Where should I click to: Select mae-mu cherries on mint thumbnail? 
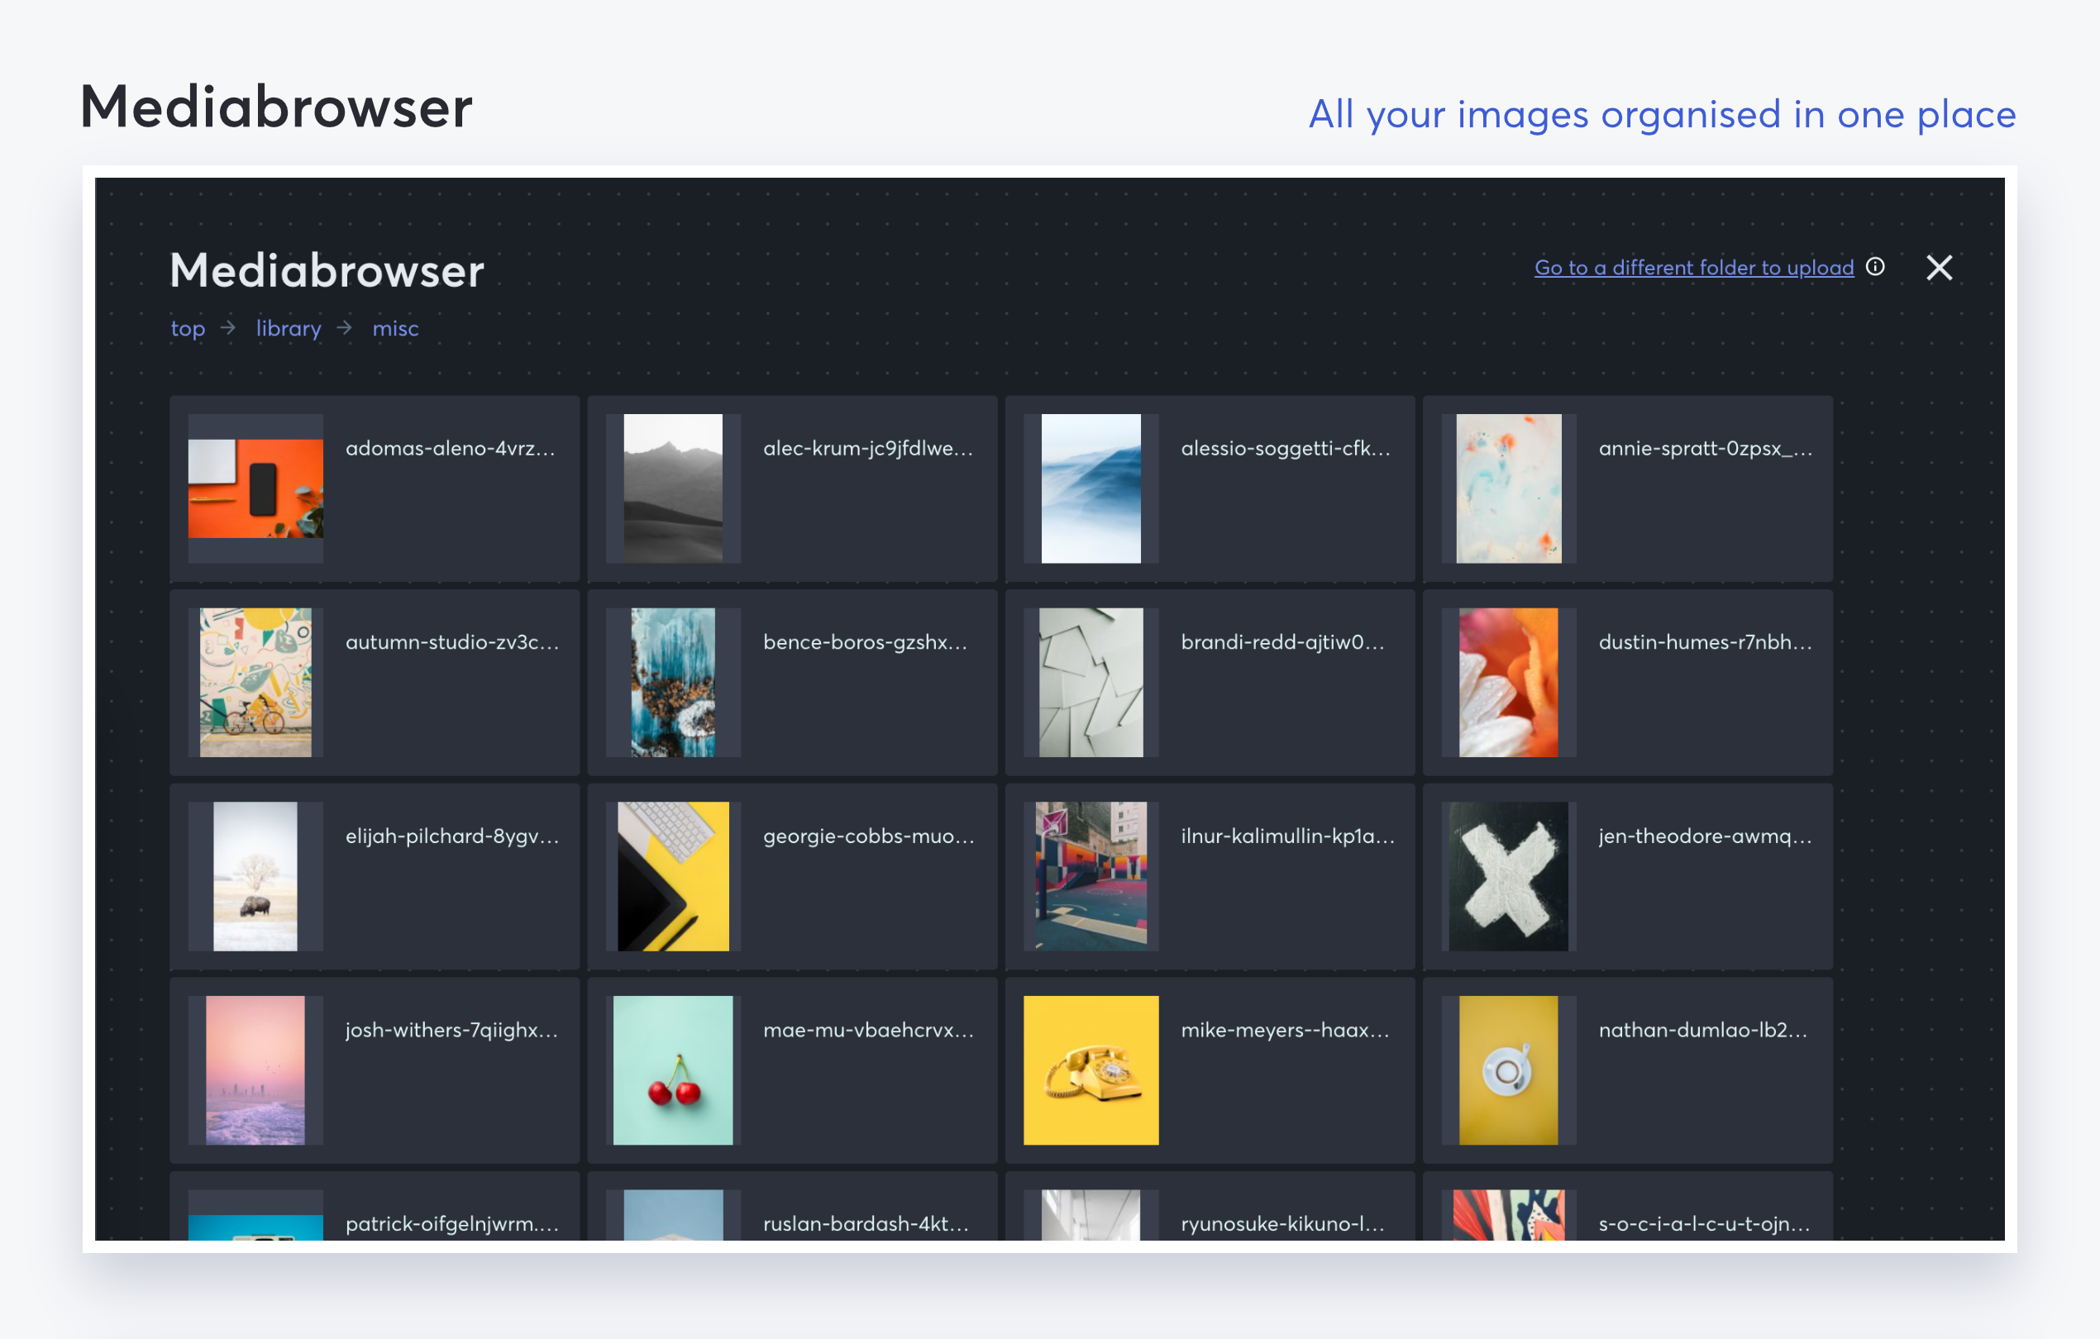click(672, 1070)
